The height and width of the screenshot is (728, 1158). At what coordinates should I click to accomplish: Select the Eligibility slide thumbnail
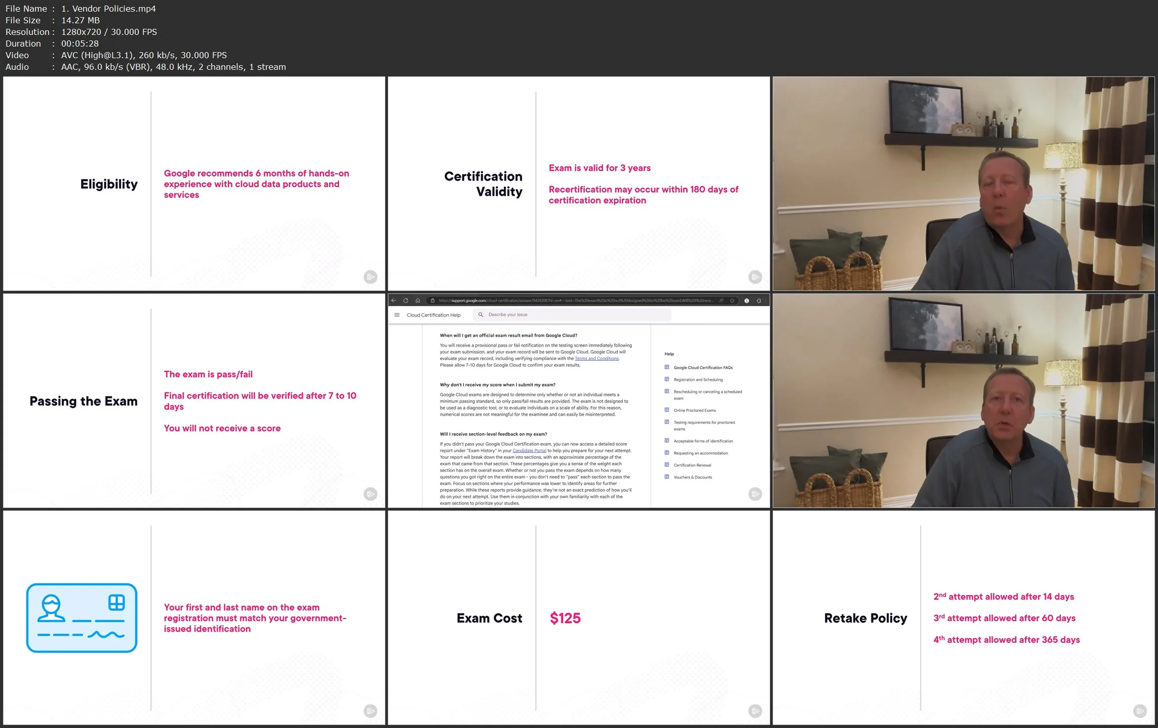point(194,184)
